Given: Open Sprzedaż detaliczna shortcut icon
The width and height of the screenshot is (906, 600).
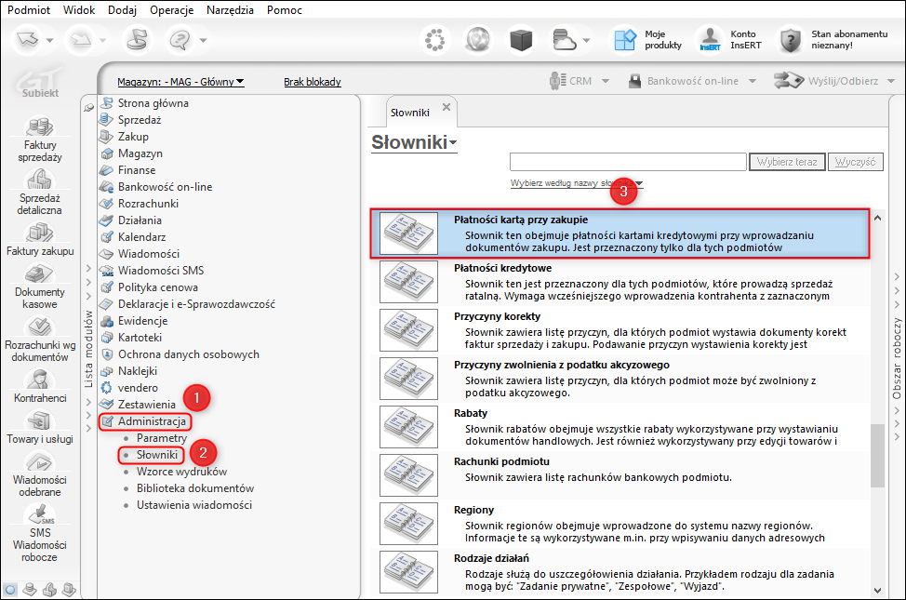Looking at the screenshot, I should [x=39, y=180].
